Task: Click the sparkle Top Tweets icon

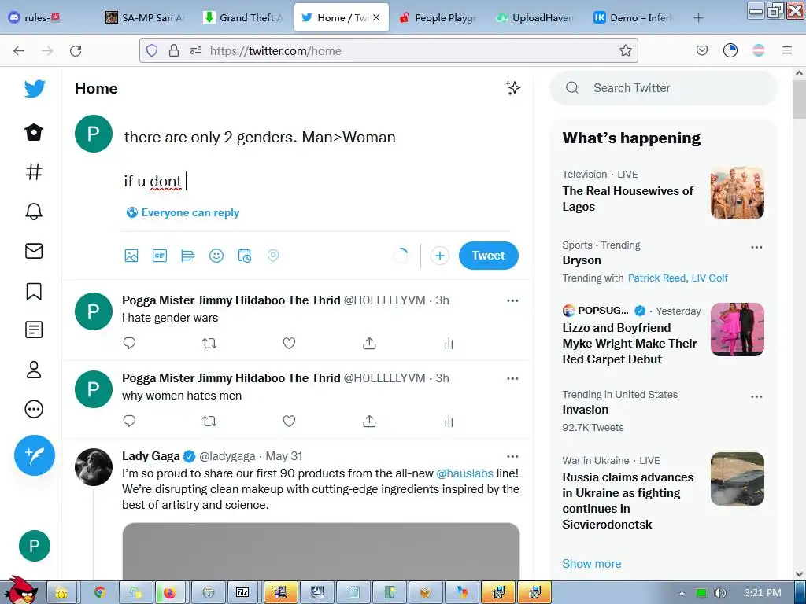Action: click(x=512, y=88)
